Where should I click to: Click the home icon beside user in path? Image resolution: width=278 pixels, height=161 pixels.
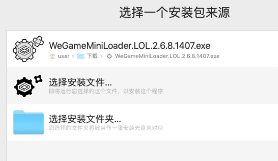52,56
